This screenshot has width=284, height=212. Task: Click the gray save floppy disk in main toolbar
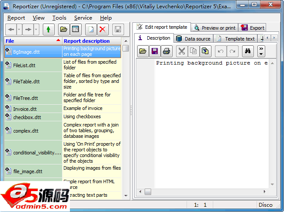[118, 29]
